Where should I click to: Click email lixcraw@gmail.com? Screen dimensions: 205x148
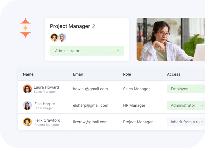90,122
